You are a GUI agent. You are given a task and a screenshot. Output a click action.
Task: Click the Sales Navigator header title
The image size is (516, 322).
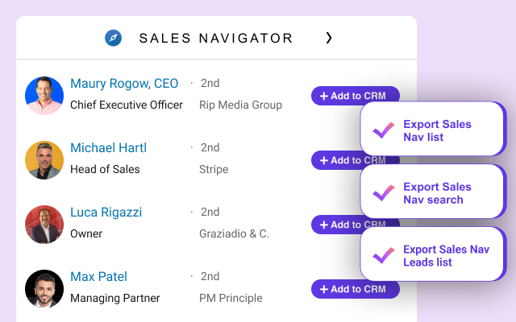[x=216, y=38]
